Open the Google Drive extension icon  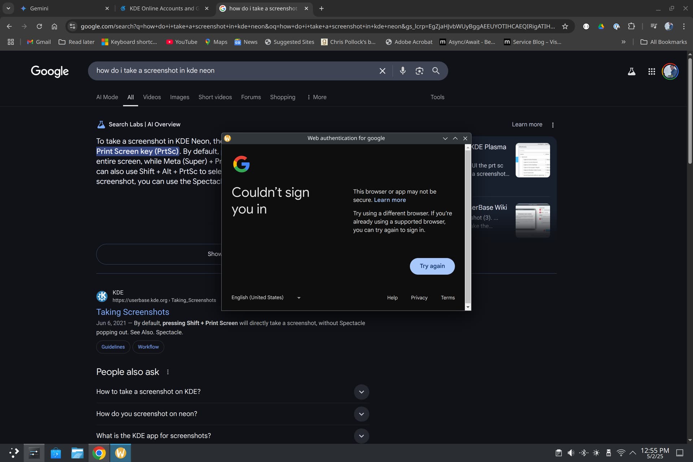pyautogui.click(x=601, y=26)
